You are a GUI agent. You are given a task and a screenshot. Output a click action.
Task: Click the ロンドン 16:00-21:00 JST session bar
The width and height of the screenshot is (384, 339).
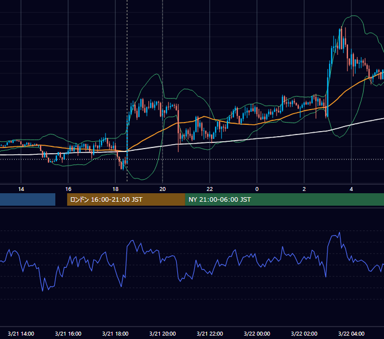click(126, 199)
